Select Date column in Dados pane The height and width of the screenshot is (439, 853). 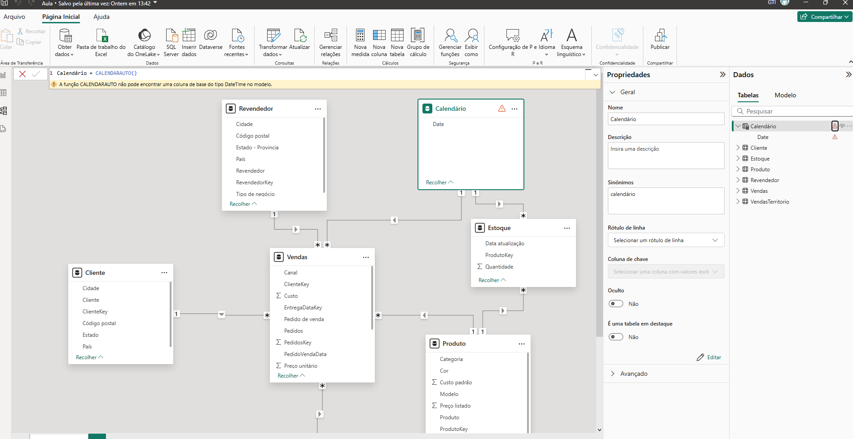click(x=763, y=137)
